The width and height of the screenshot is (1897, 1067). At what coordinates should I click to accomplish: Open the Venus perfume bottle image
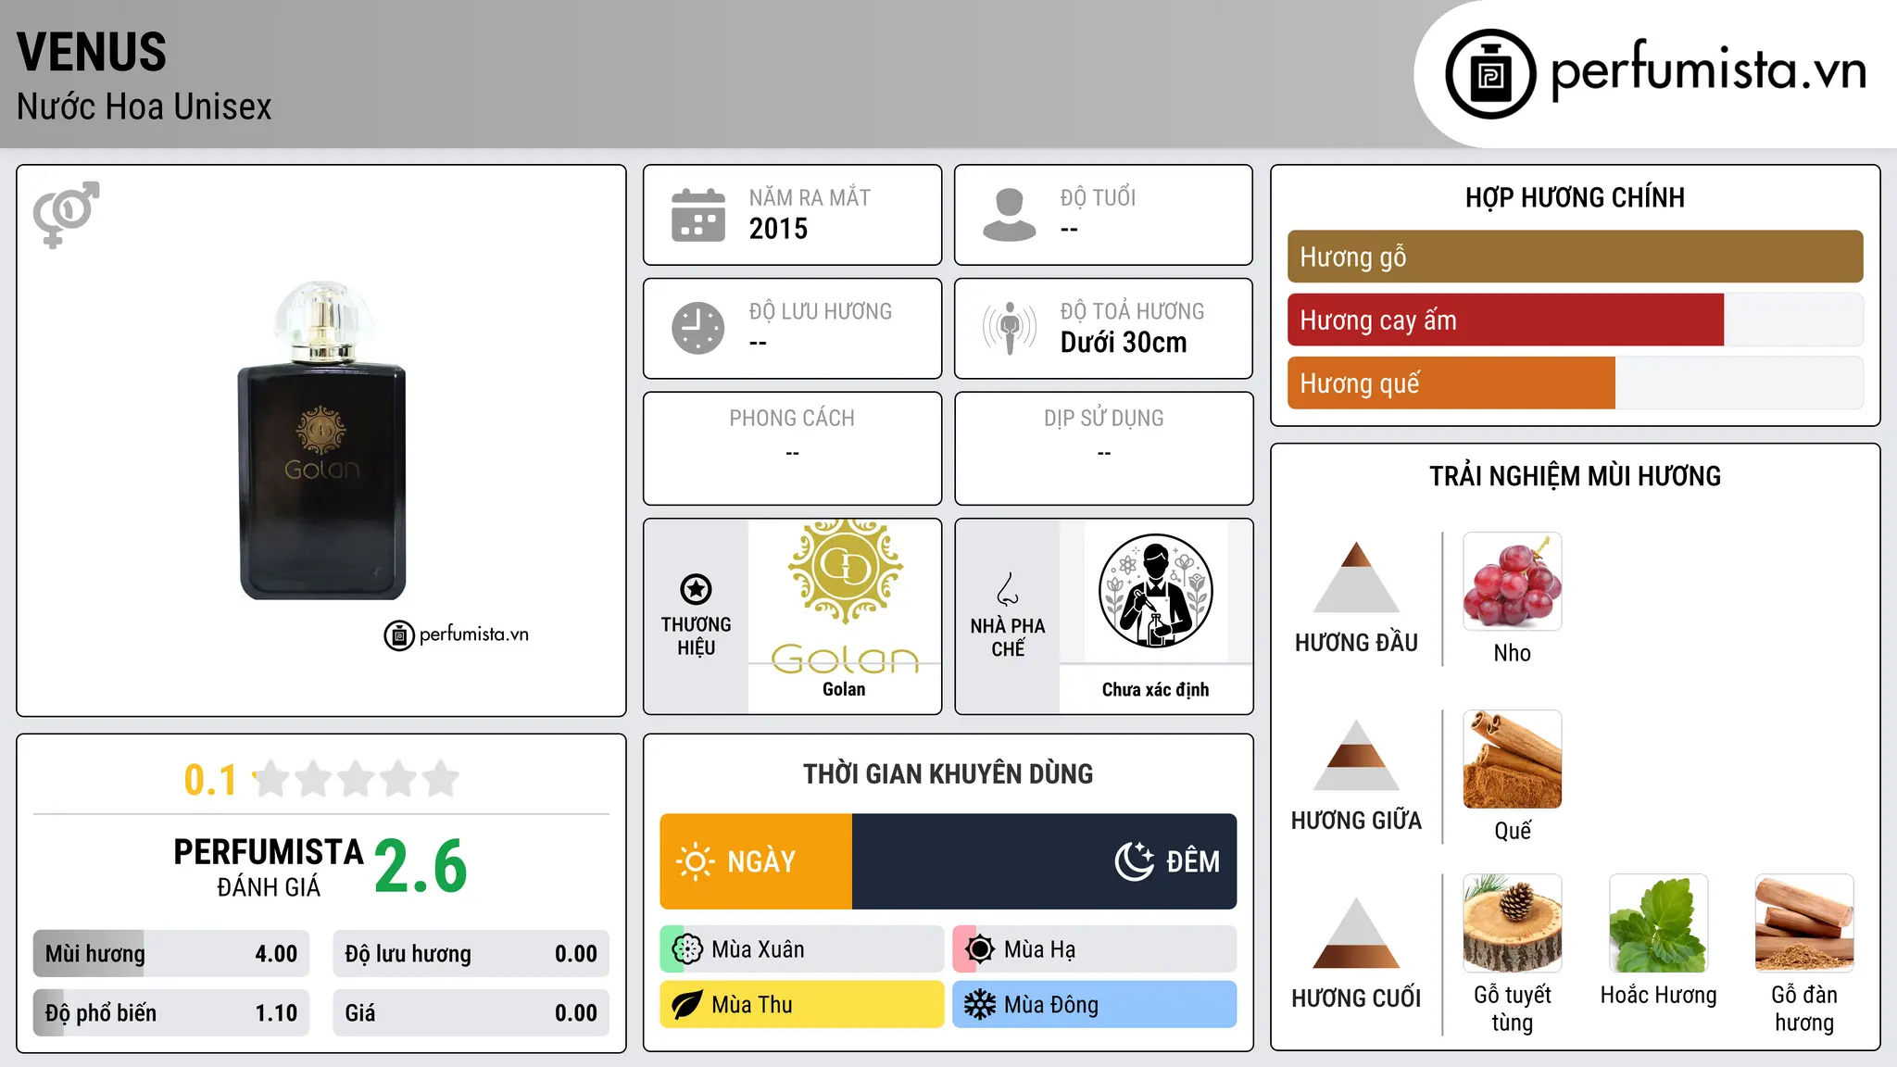coord(321,441)
